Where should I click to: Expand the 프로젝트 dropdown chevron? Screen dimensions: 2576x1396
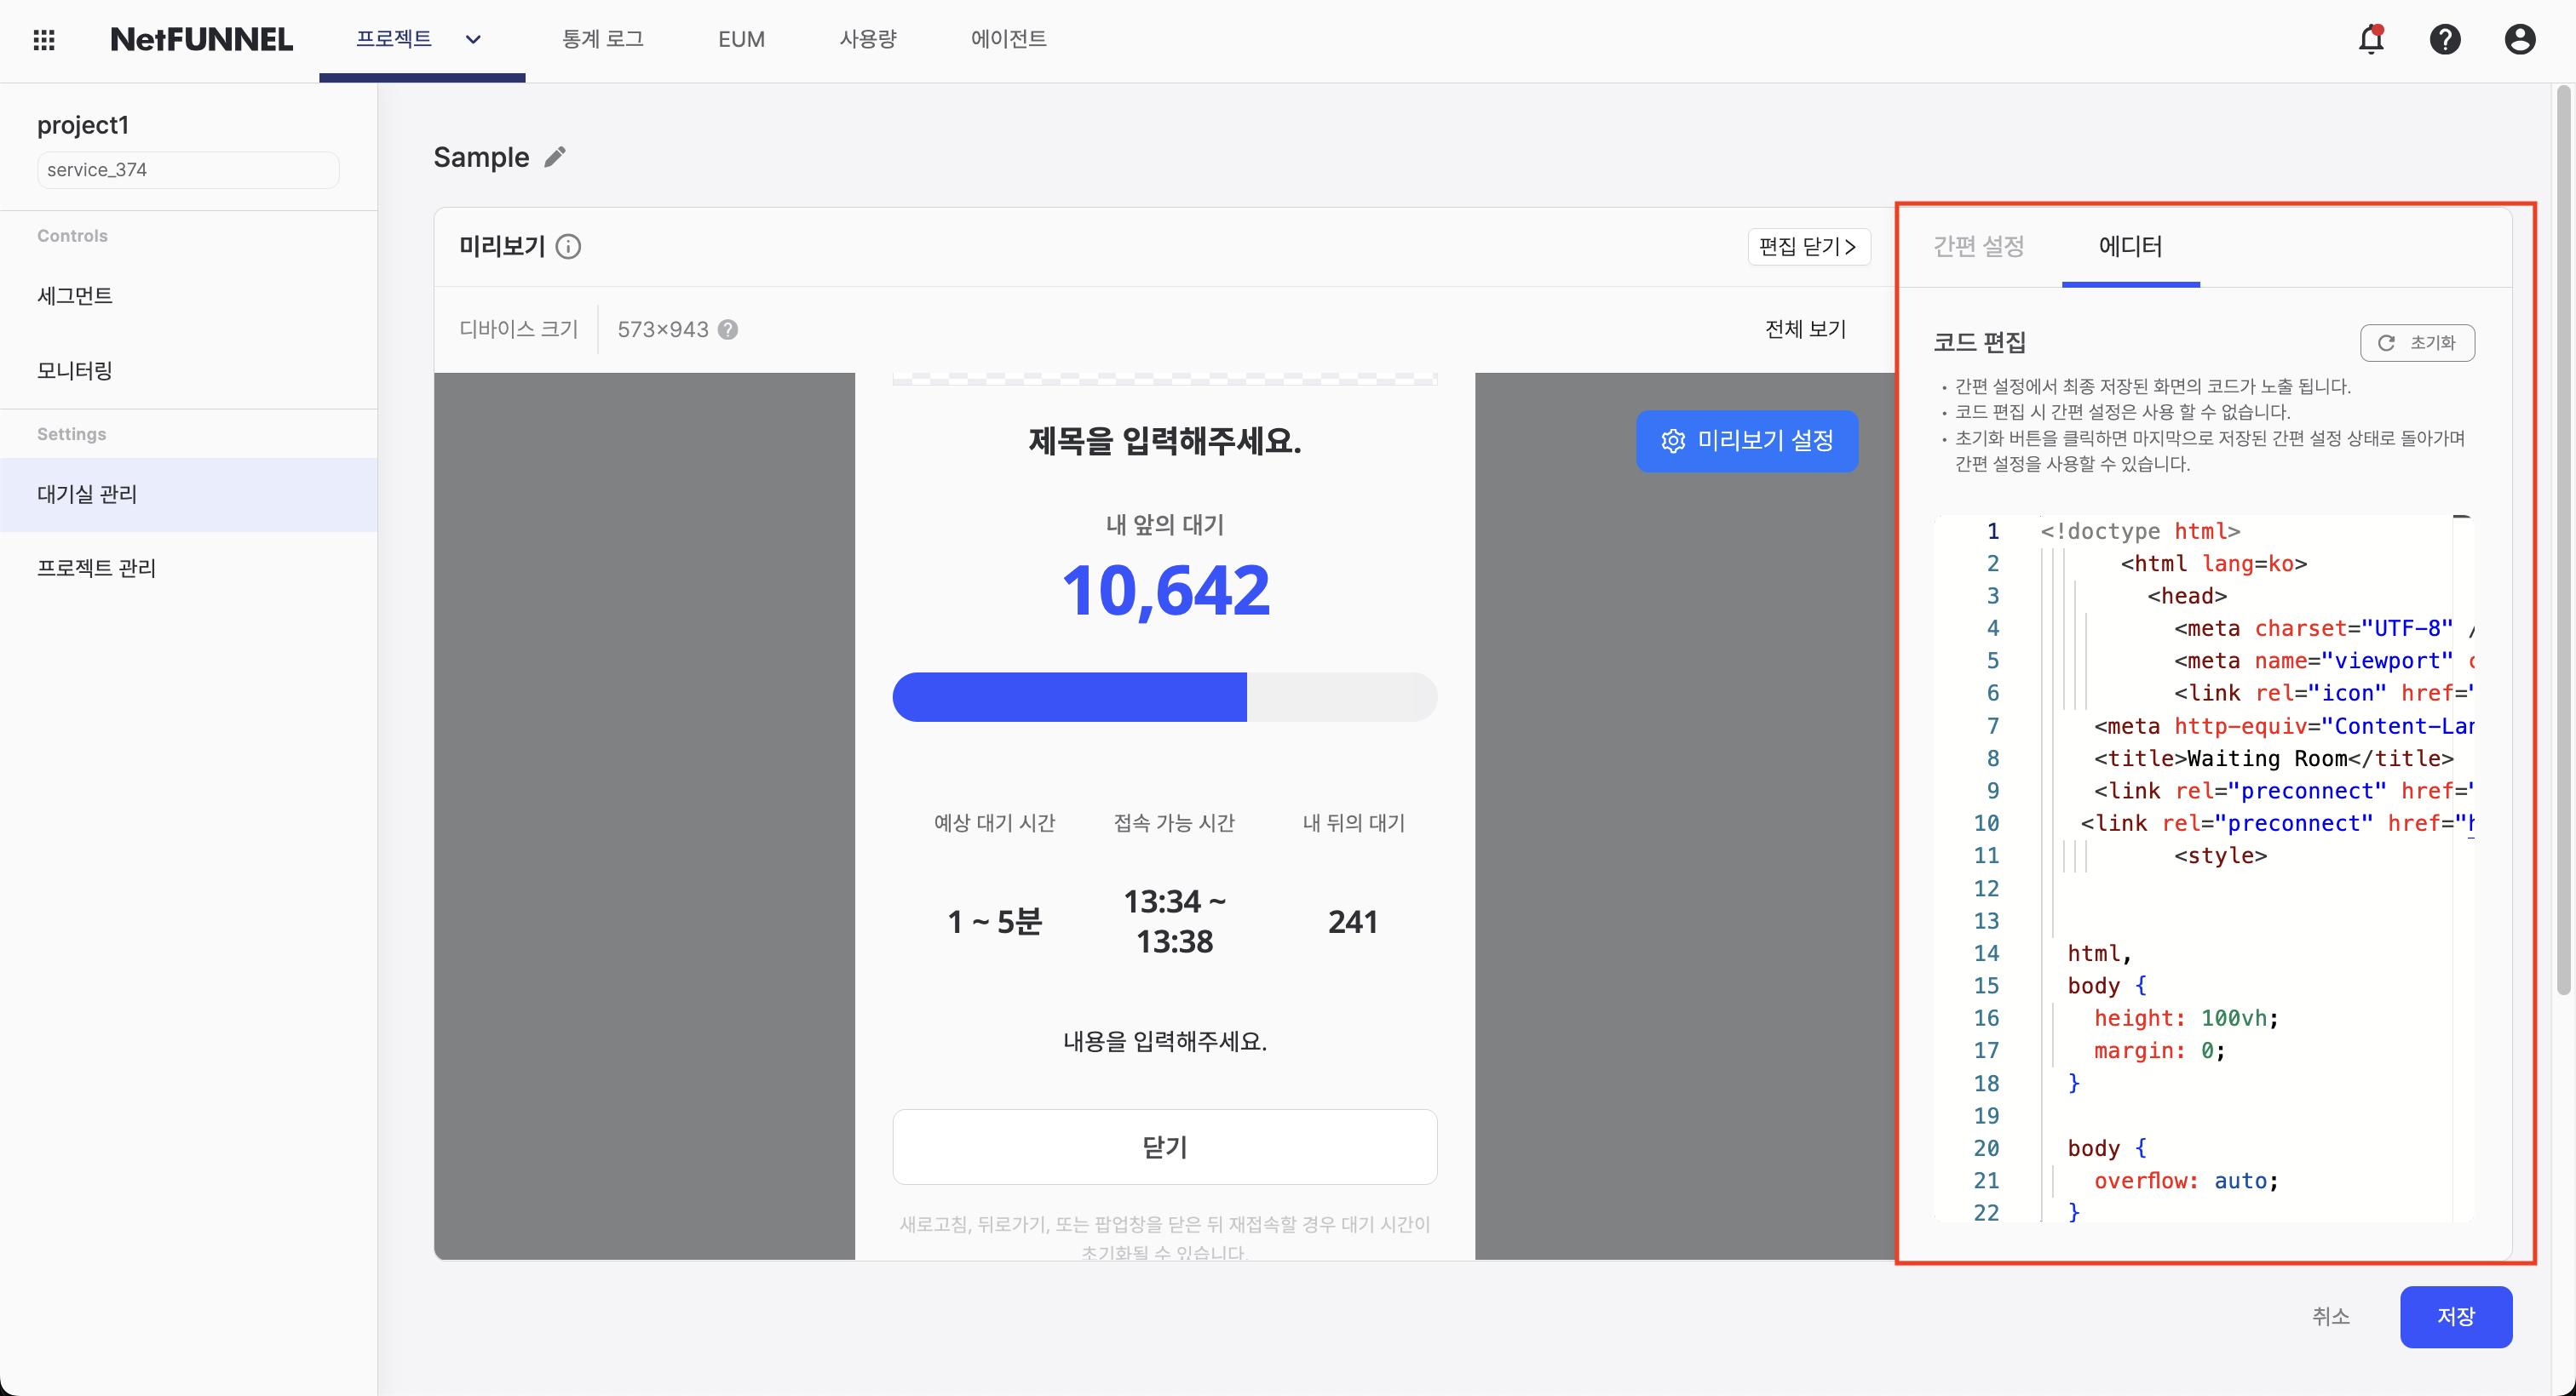tap(473, 40)
